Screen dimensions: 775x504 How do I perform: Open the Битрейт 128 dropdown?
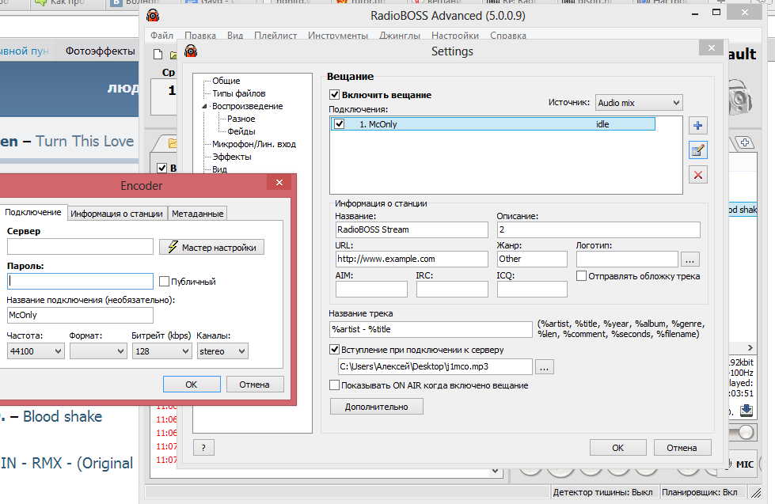point(161,351)
